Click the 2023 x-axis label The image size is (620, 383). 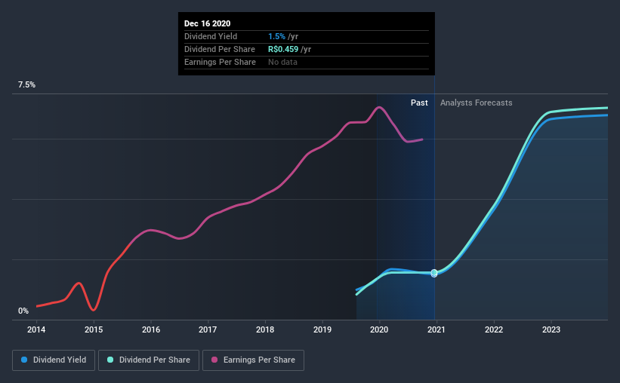(551, 329)
